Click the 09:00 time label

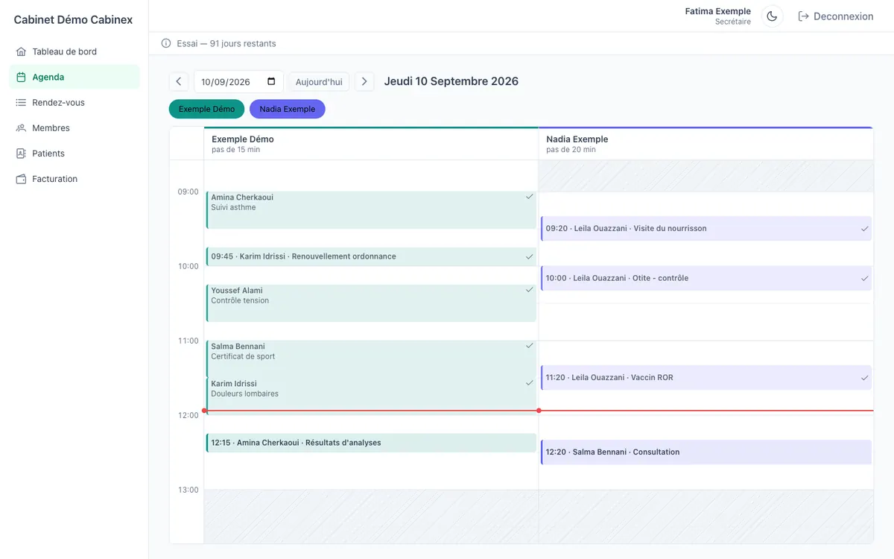188,192
